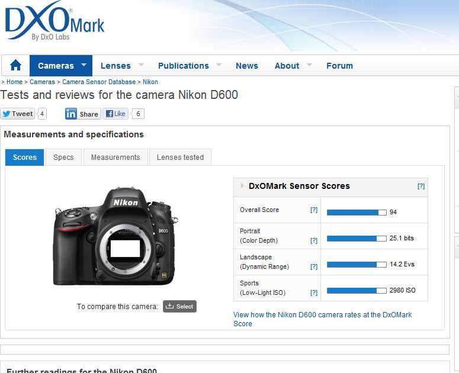Open help for Overall Score
This screenshot has height=373, width=459.
click(x=314, y=210)
